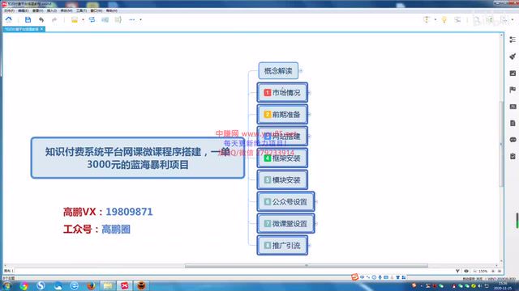Select the 公众号设置 topic node

(x=285, y=201)
